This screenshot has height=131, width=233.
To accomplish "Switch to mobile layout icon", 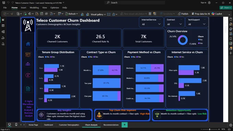I will pos(16,124).
